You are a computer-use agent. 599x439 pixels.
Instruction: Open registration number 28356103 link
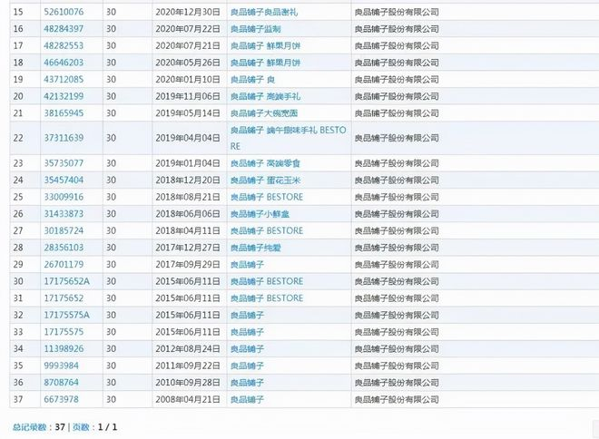point(64,248)
